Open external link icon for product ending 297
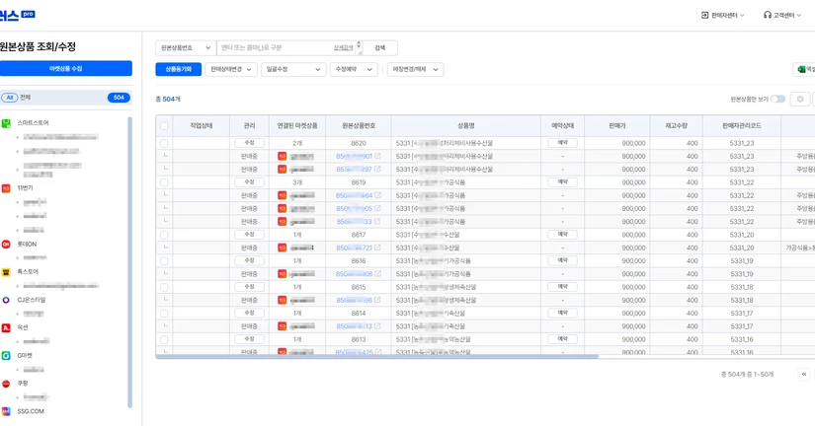Image resolution: width=815 pixels, height=426 pixels. tap(377, 170)
